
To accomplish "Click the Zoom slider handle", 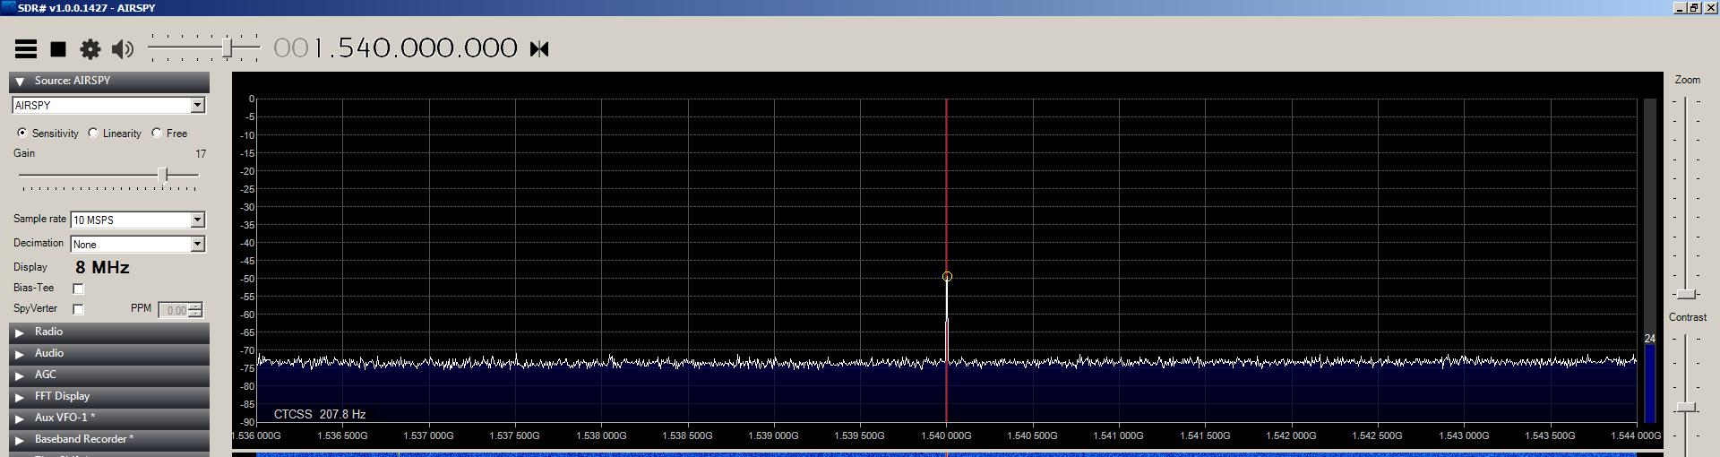I will click(x=1687, y=294).
